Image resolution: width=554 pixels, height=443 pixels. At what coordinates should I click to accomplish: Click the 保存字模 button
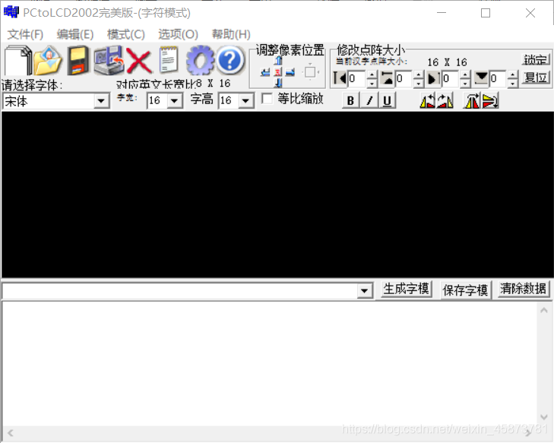pos(465,290)
